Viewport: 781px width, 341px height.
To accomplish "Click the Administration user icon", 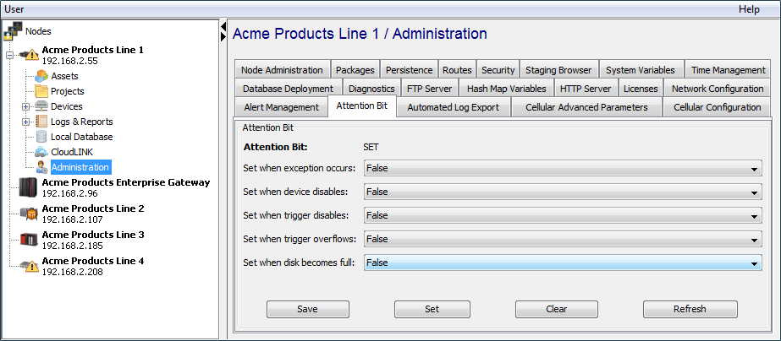I will coord(41,167).
